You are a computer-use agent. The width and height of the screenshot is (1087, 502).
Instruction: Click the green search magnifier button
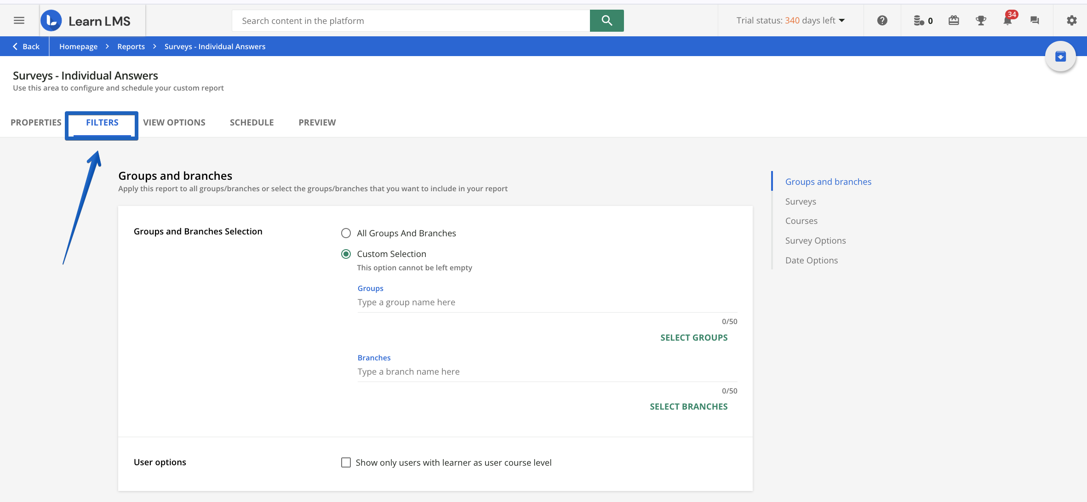(x=606, y=21)
